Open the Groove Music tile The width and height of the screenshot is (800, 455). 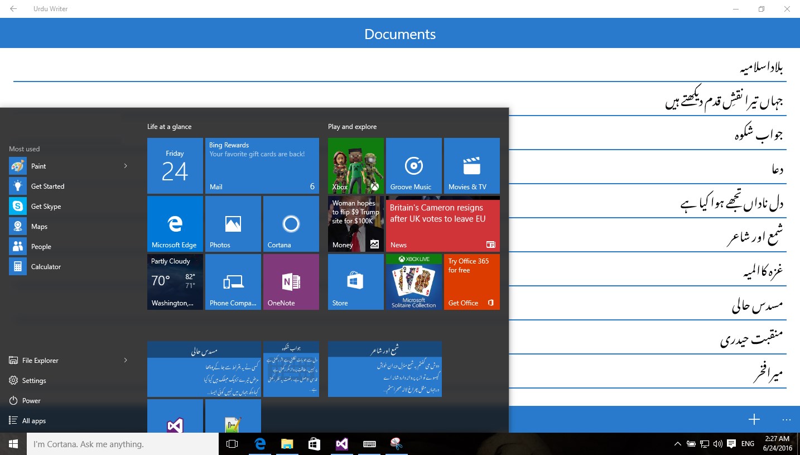(x=414, y=166)
